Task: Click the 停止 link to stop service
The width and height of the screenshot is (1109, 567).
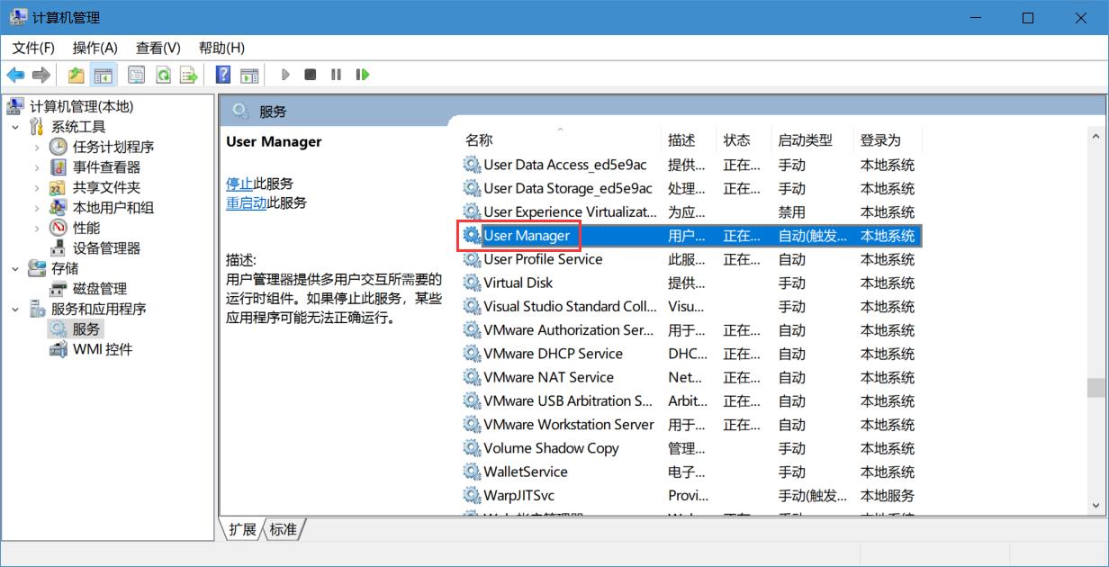Action: (x=239, y=184)
